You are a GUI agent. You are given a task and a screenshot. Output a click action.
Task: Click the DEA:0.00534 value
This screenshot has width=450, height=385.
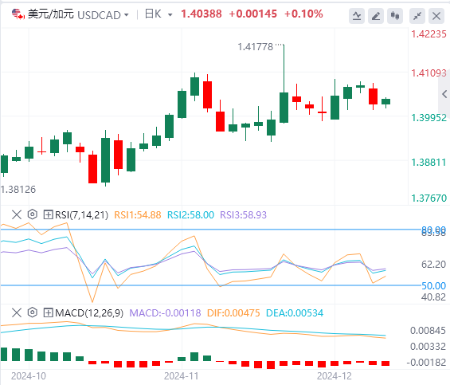295,313
